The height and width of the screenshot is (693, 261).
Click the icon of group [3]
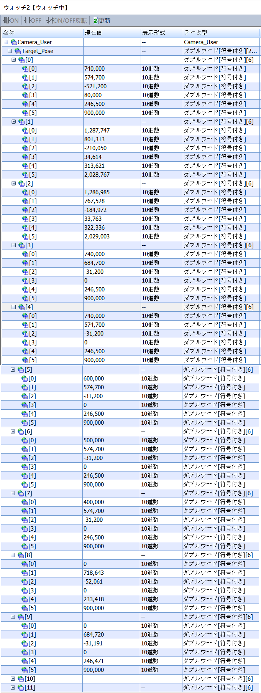21,245
